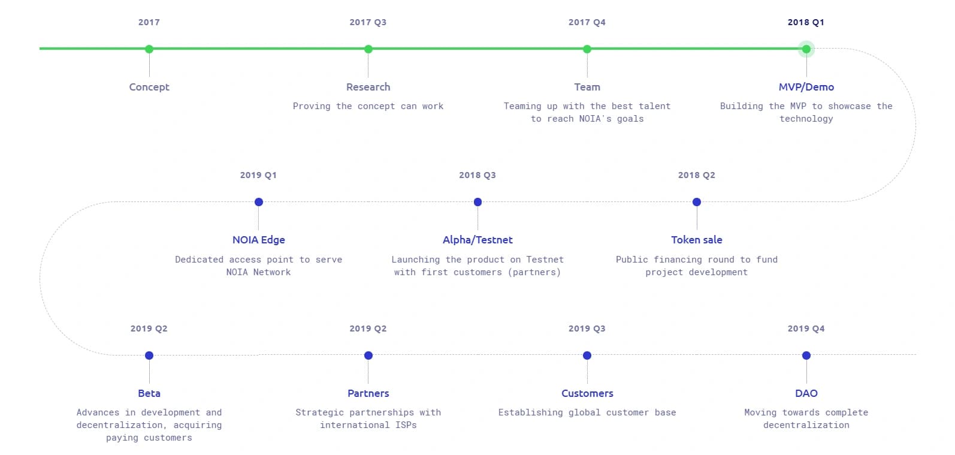Viewport: 955px width, 455px height.
Task: Open the MVP/Demo milestone title
Action: pos(806,87)
